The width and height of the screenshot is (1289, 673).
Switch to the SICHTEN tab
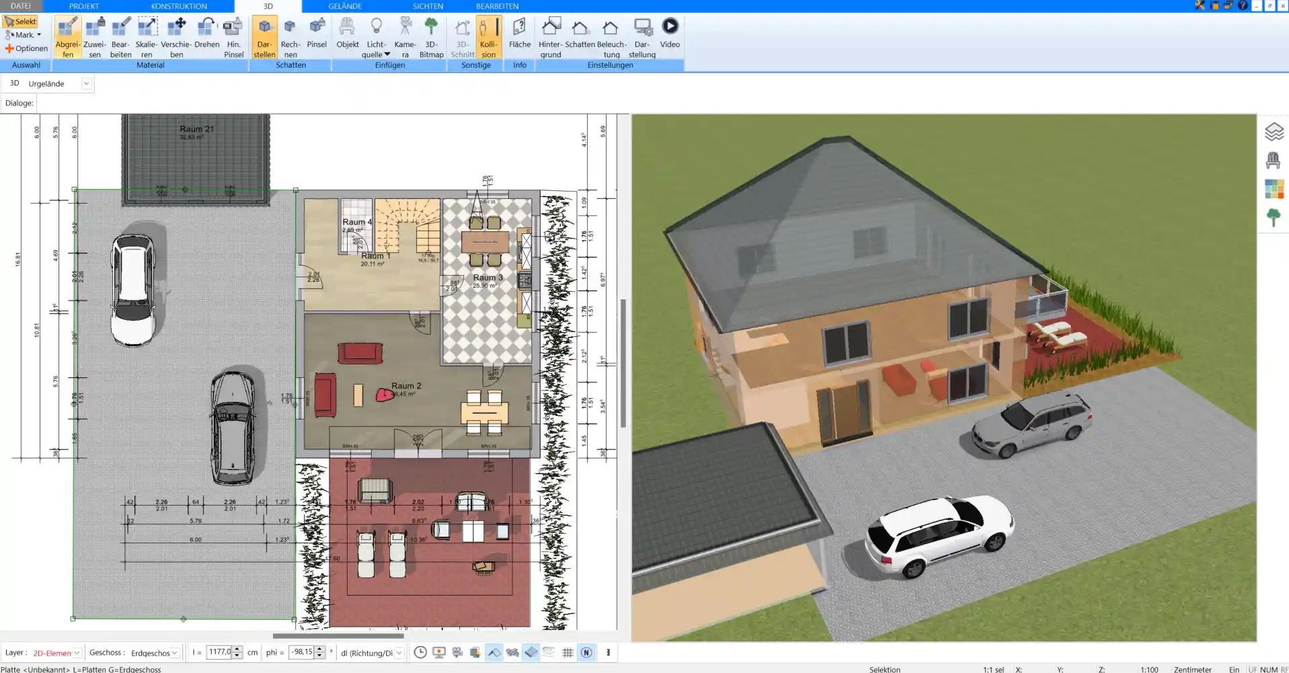click(x=428, y=6)
